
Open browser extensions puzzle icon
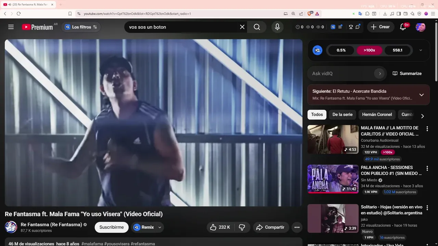click(x=367, y=14)
